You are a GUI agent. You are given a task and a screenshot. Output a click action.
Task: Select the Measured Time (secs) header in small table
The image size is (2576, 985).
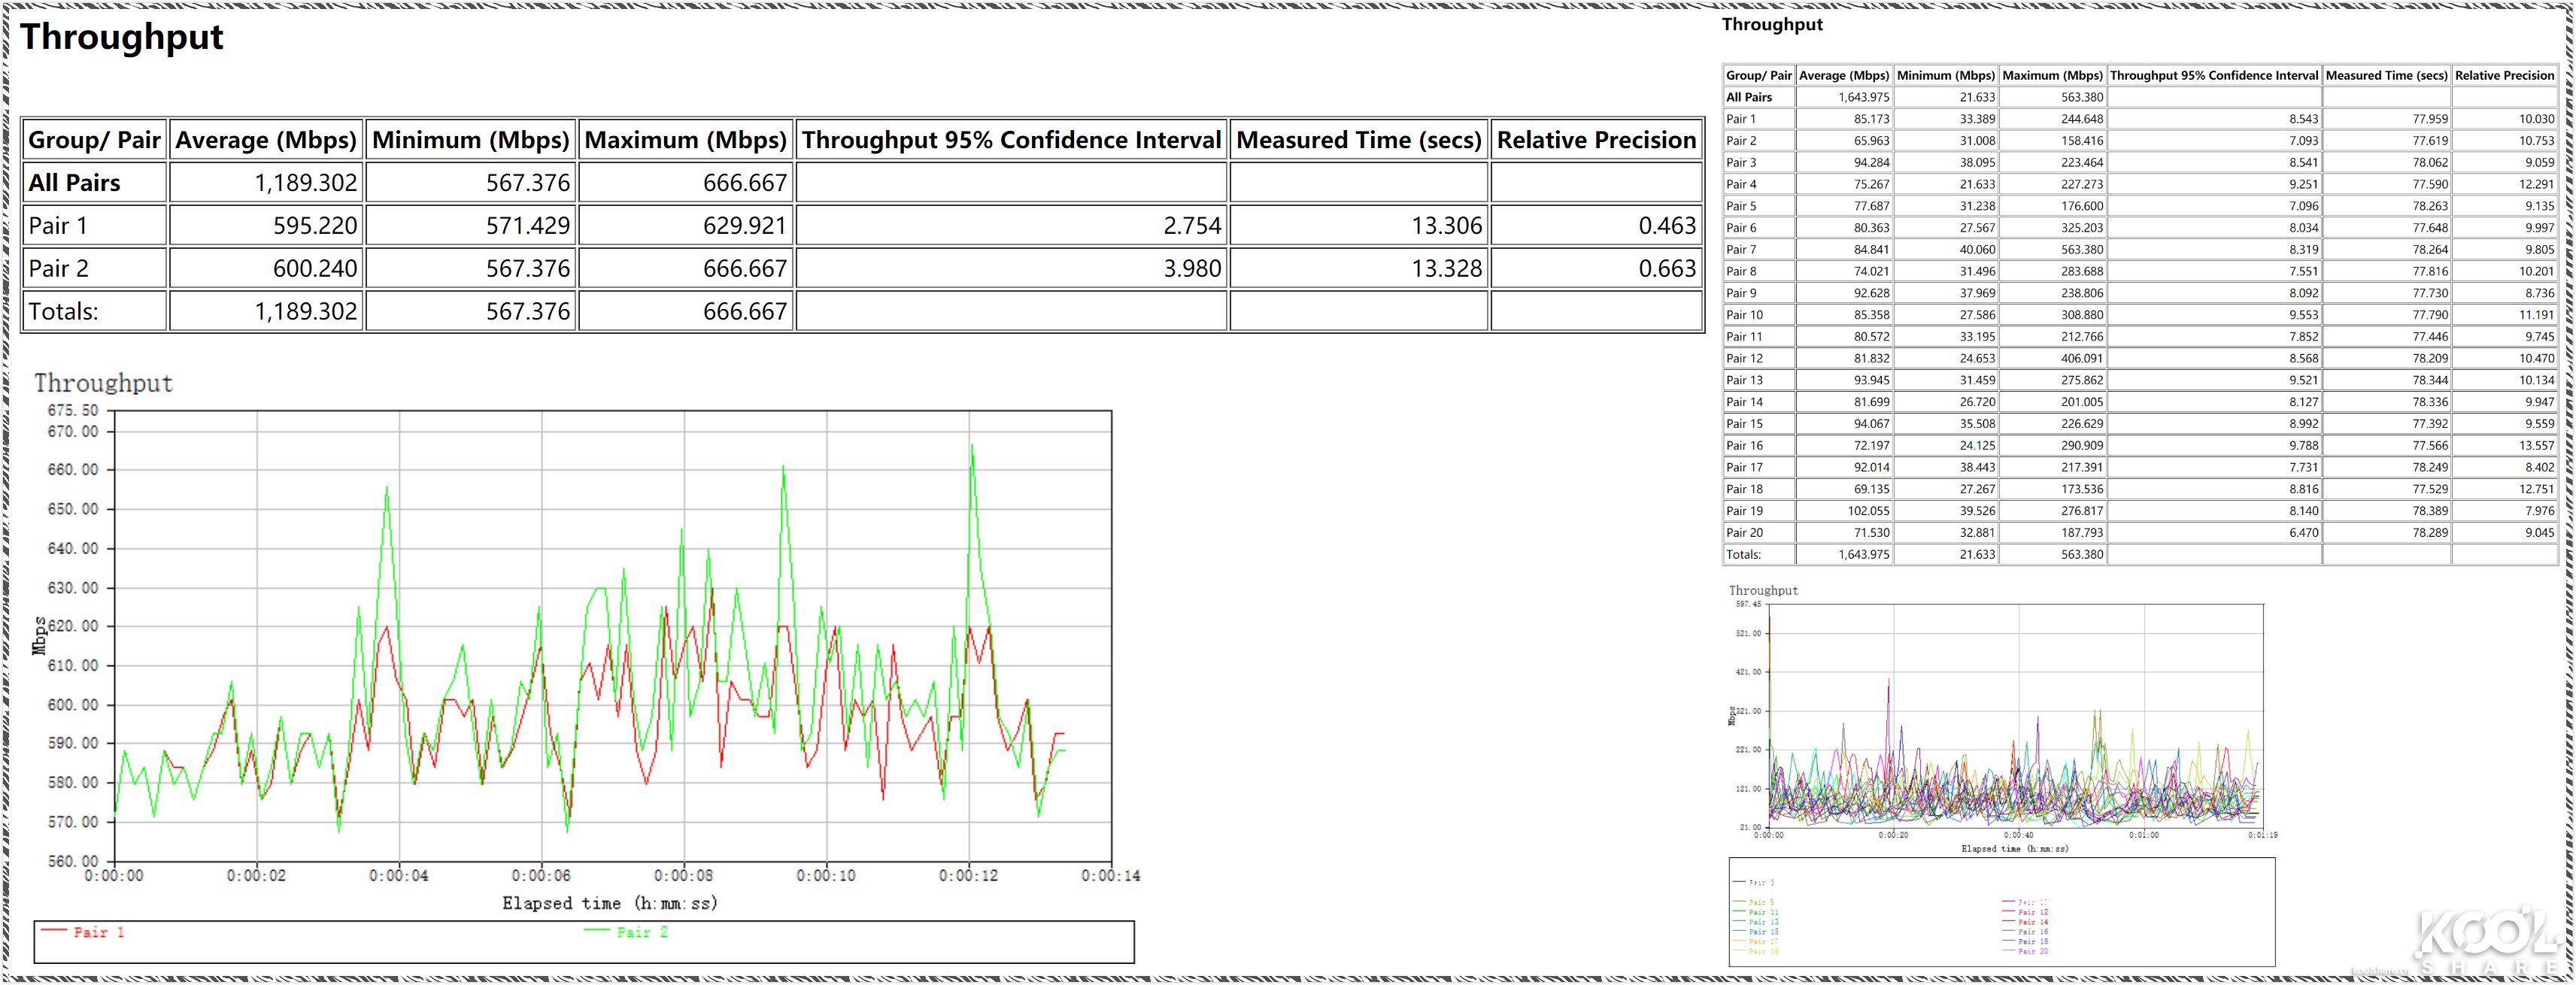pos(2386,75)
